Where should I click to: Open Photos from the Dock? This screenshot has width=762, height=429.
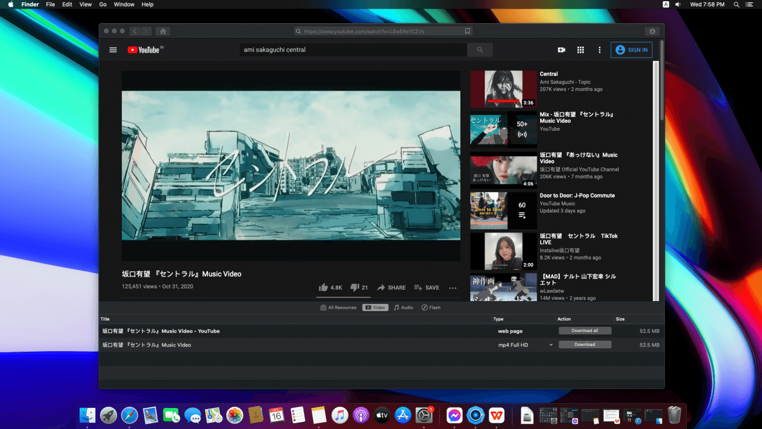(x=235, y=415)
